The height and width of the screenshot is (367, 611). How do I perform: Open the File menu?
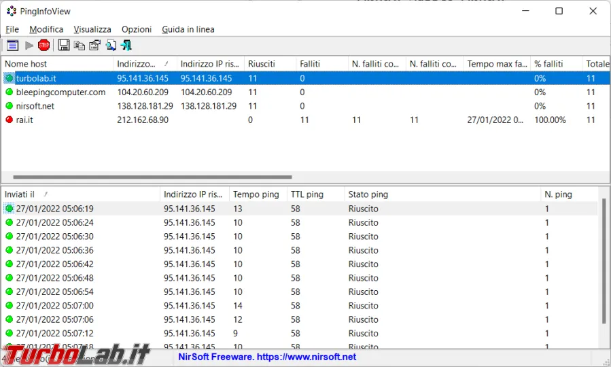tap(12, 29)
